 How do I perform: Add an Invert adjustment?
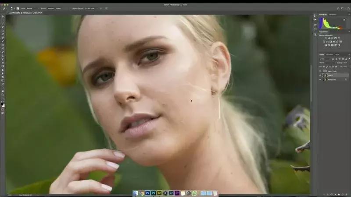coord(326,45)
